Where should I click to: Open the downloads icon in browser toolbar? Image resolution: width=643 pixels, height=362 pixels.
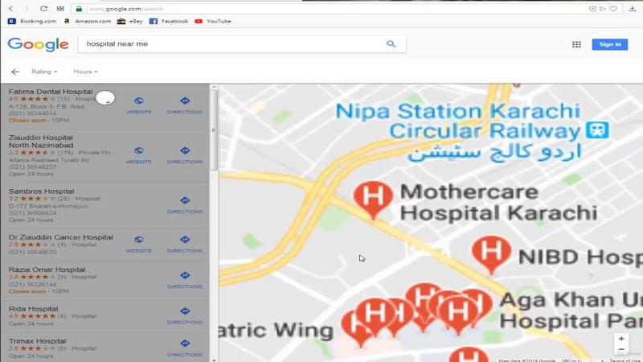632,9
